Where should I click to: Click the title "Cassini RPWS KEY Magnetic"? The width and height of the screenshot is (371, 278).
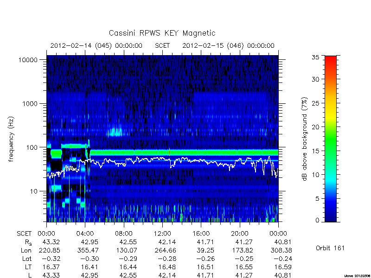coord(162,33)
